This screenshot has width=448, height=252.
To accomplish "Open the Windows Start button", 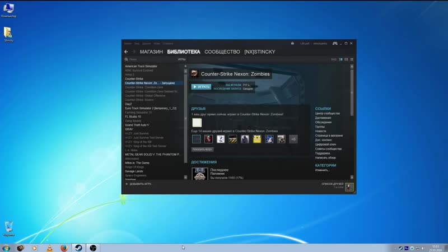I will [6, 248].
